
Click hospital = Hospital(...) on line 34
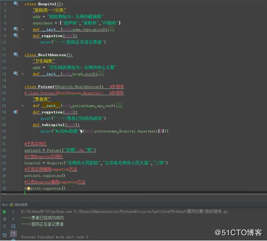(x=96, y=163)
